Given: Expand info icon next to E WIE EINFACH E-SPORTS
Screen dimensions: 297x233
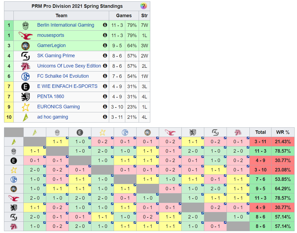Looking at the screenshot, I should tap(105, 86).
